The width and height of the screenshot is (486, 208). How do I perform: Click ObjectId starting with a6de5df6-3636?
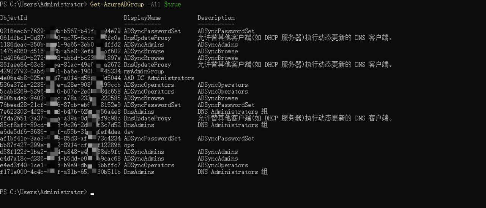[x=60, y=132]
